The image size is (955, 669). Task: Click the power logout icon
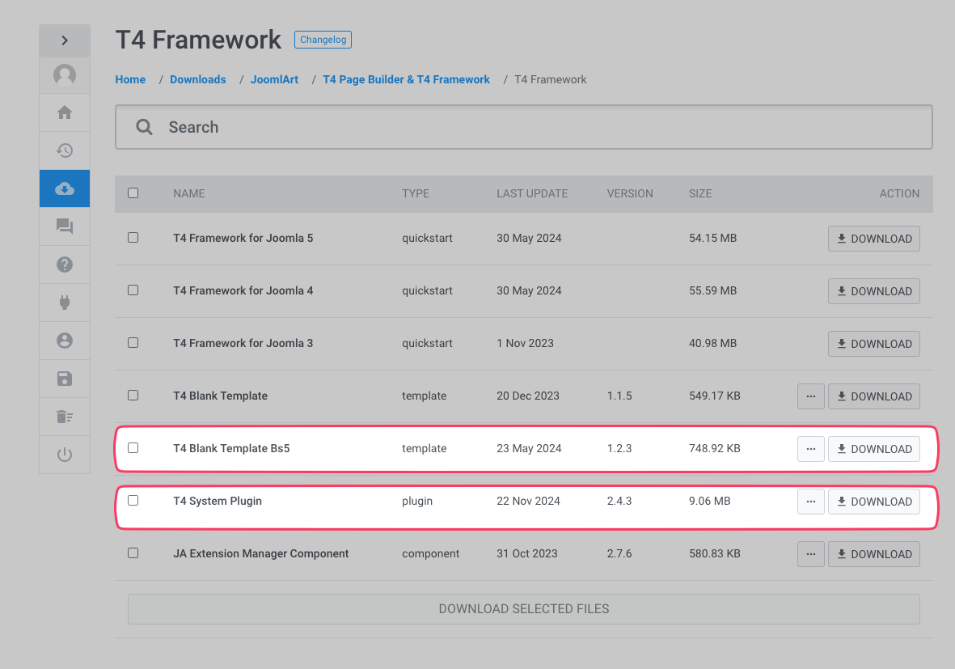click(65, 455)
